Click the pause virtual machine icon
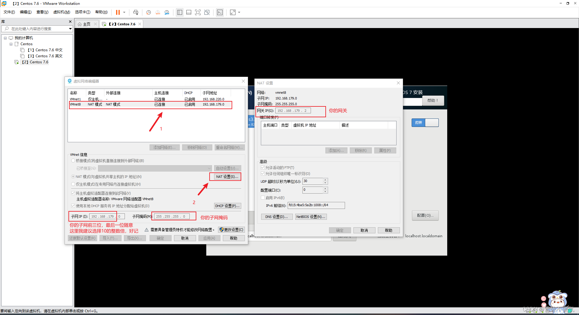 click(118, 12)
